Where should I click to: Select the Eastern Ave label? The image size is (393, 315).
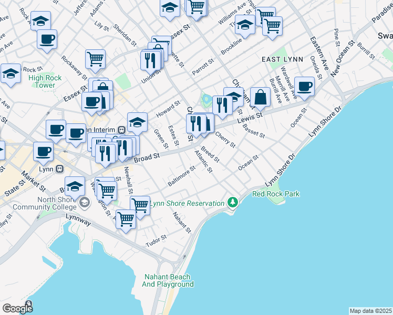(319, 54)
